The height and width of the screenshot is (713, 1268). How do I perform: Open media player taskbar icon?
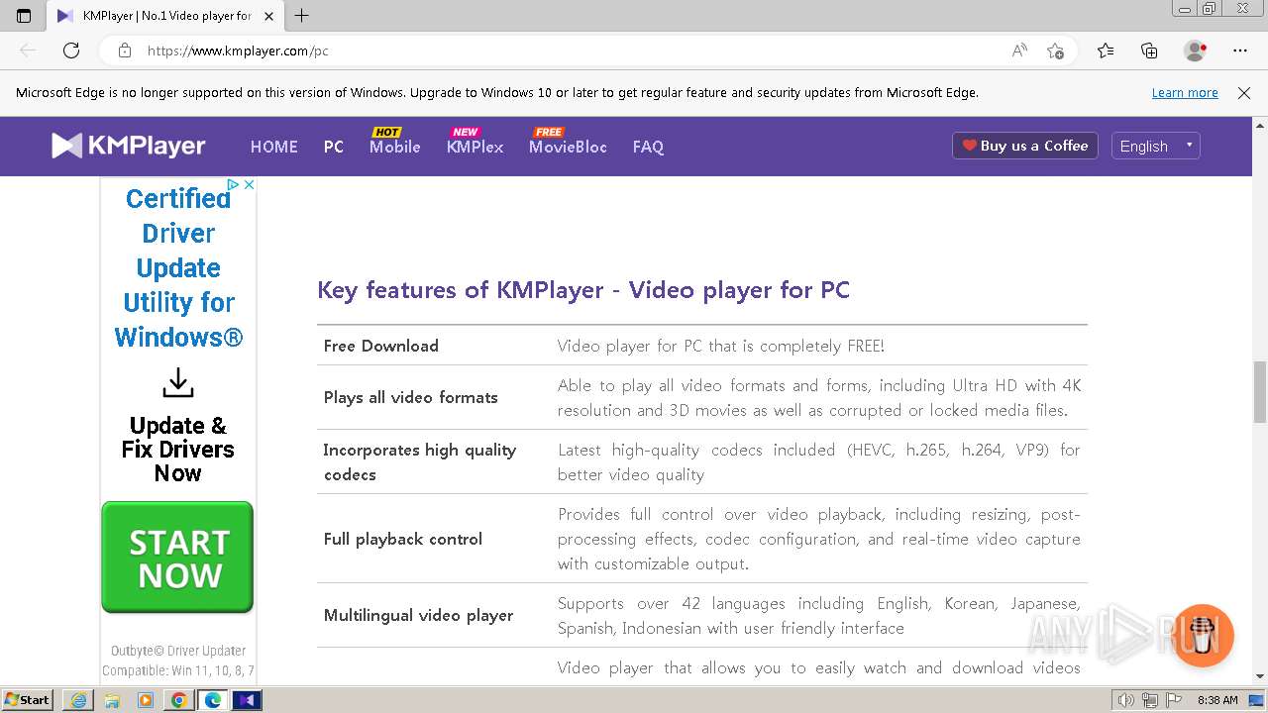click(146, 700)
